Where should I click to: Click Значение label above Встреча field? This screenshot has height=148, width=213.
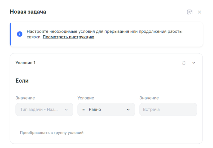pos(149,98)
